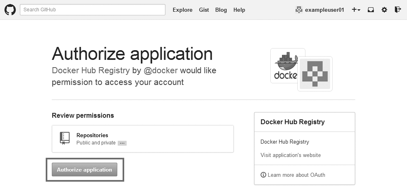The width and height of the screenshot is (407, 195).
Task: Expand the plus create-new dropdown
Action: [x=356, y=10]
